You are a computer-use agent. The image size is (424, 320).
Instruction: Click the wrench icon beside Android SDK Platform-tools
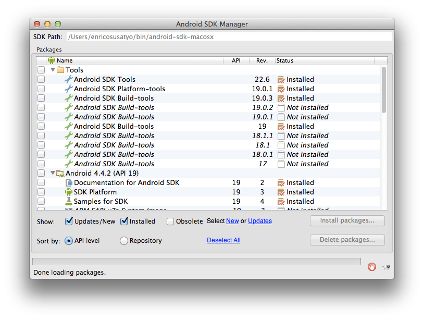tap(69, 89)
